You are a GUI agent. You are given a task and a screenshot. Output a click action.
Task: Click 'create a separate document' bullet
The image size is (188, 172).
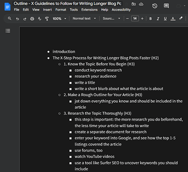point(111,132)
